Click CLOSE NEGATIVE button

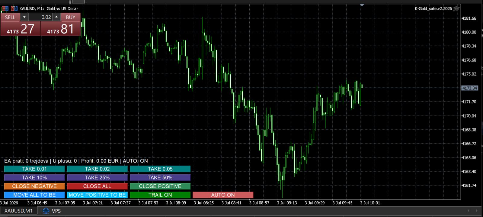tap(34, 186)
